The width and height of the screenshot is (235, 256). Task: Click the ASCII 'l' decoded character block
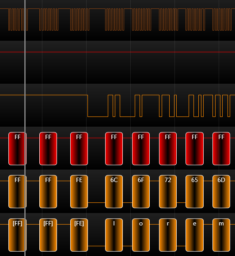click(114, 235)
